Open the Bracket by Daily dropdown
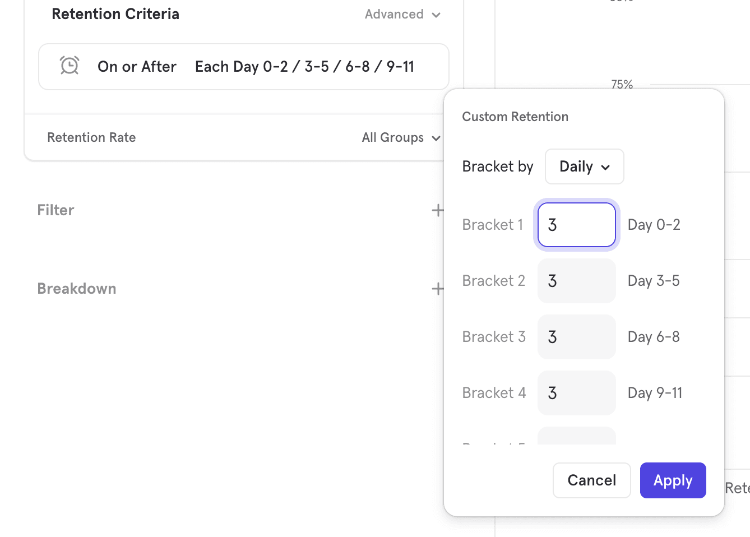Viewport: 750px width, 537px height. (x=584, y=166)
